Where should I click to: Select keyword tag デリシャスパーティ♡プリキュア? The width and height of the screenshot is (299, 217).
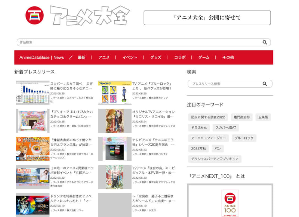tap(215, 159)
